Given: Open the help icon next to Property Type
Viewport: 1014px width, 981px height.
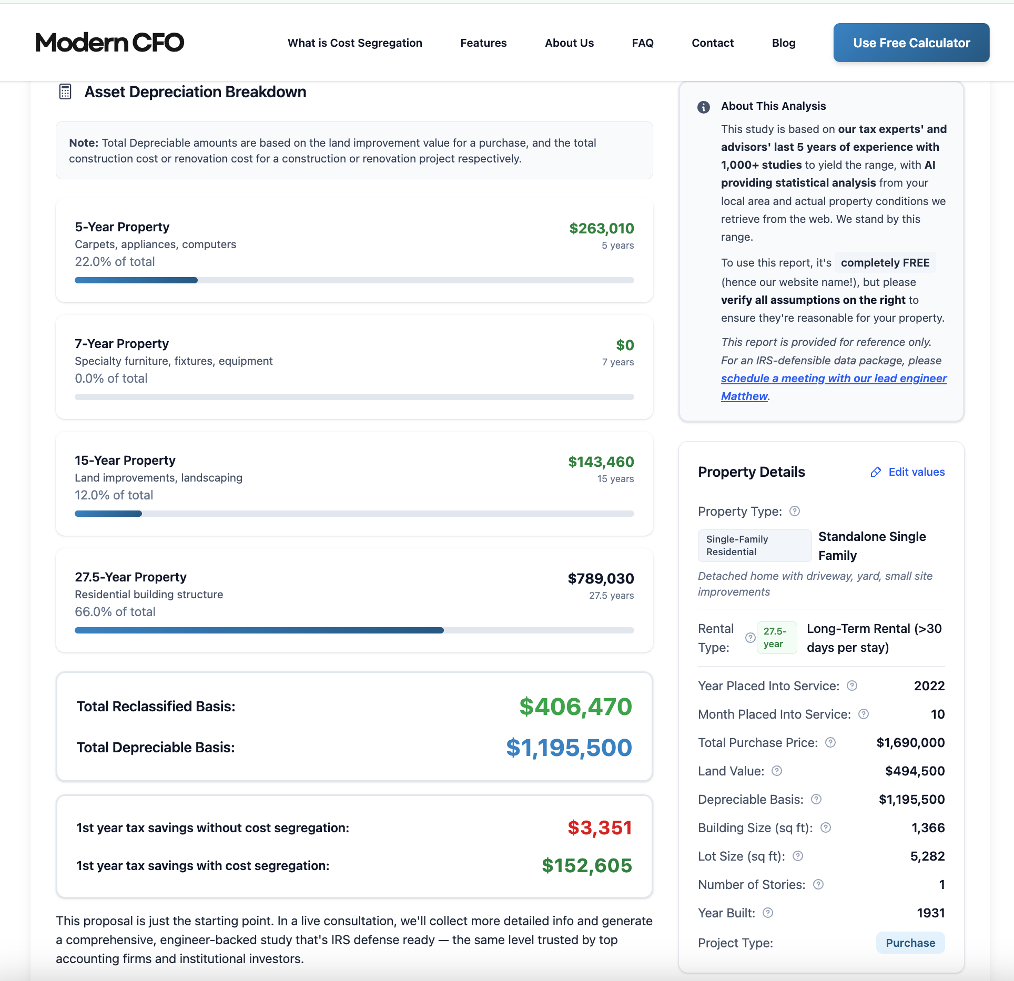Looking at the screenshot, I should click(x=795, y=510).
